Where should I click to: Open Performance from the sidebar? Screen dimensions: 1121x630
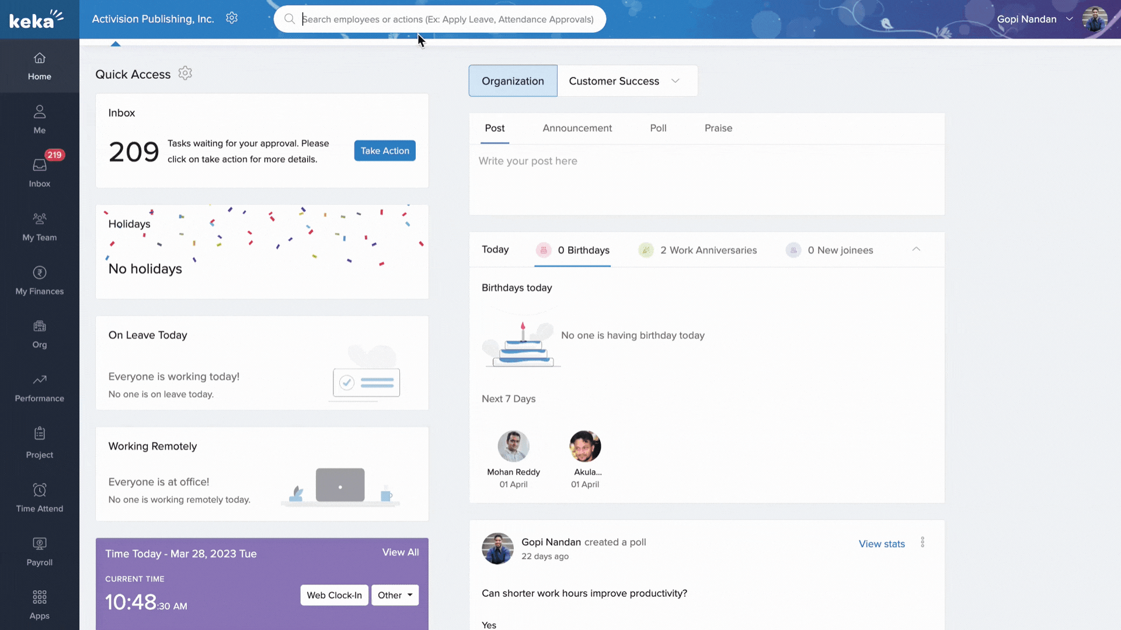tap(39, 380)
